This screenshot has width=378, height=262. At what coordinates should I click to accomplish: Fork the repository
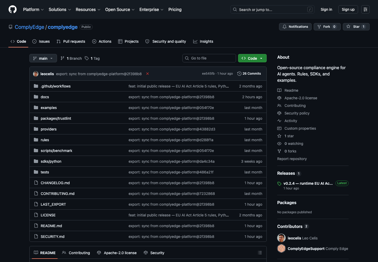327,27
